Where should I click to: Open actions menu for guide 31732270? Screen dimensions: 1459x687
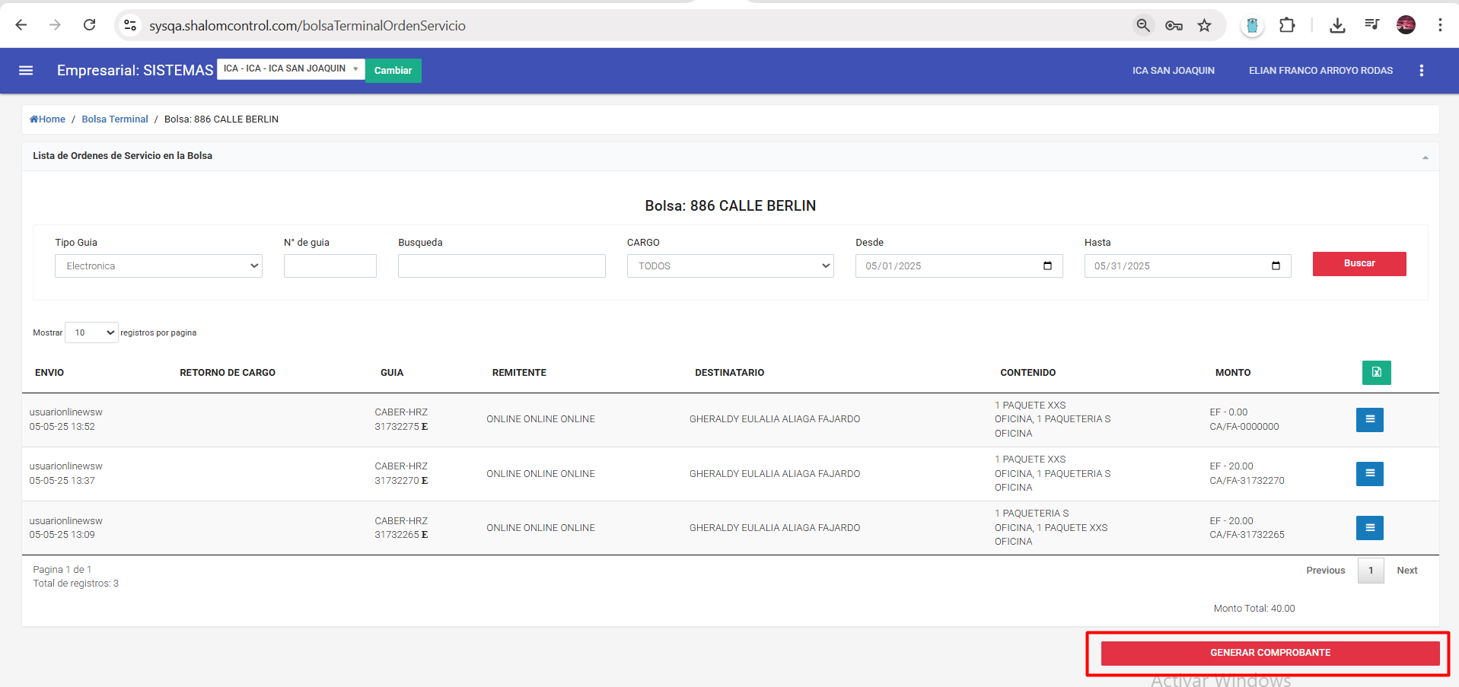coord(1369,474)
